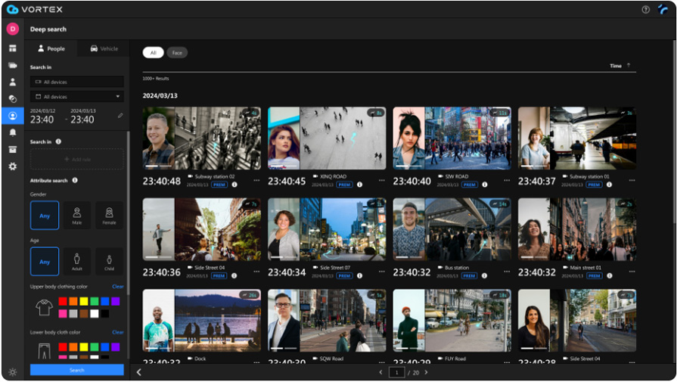Open the camera devices icon in sidebar
This screenshot has width=677, height=382.
12,65
